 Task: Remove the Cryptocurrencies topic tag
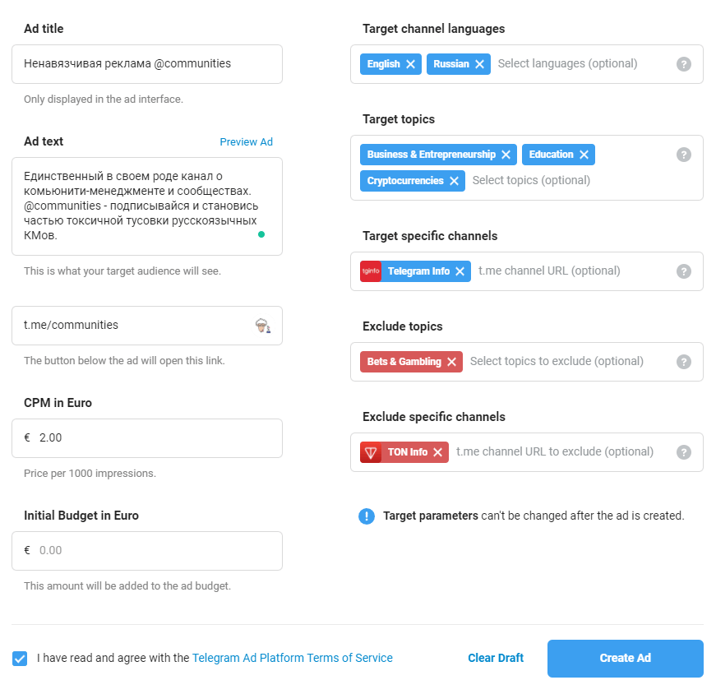click(x=454, y=181)
